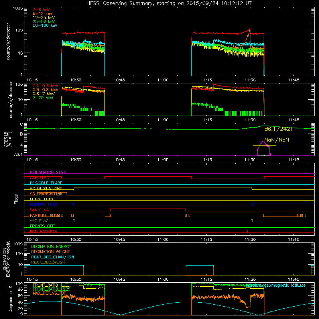
Task: Click the 10:30 tick label under flags panel
Action: [x=76, y=240]
